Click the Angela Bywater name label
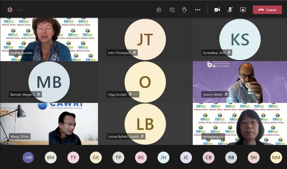Image resolution: width=287 pixels, height=169 pixels. (21, 53)
